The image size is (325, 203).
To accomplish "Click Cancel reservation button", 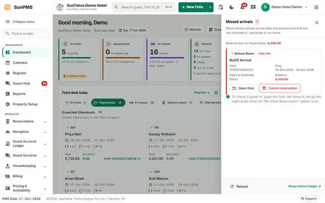I will pyautogui.click(x=280, y=88).
